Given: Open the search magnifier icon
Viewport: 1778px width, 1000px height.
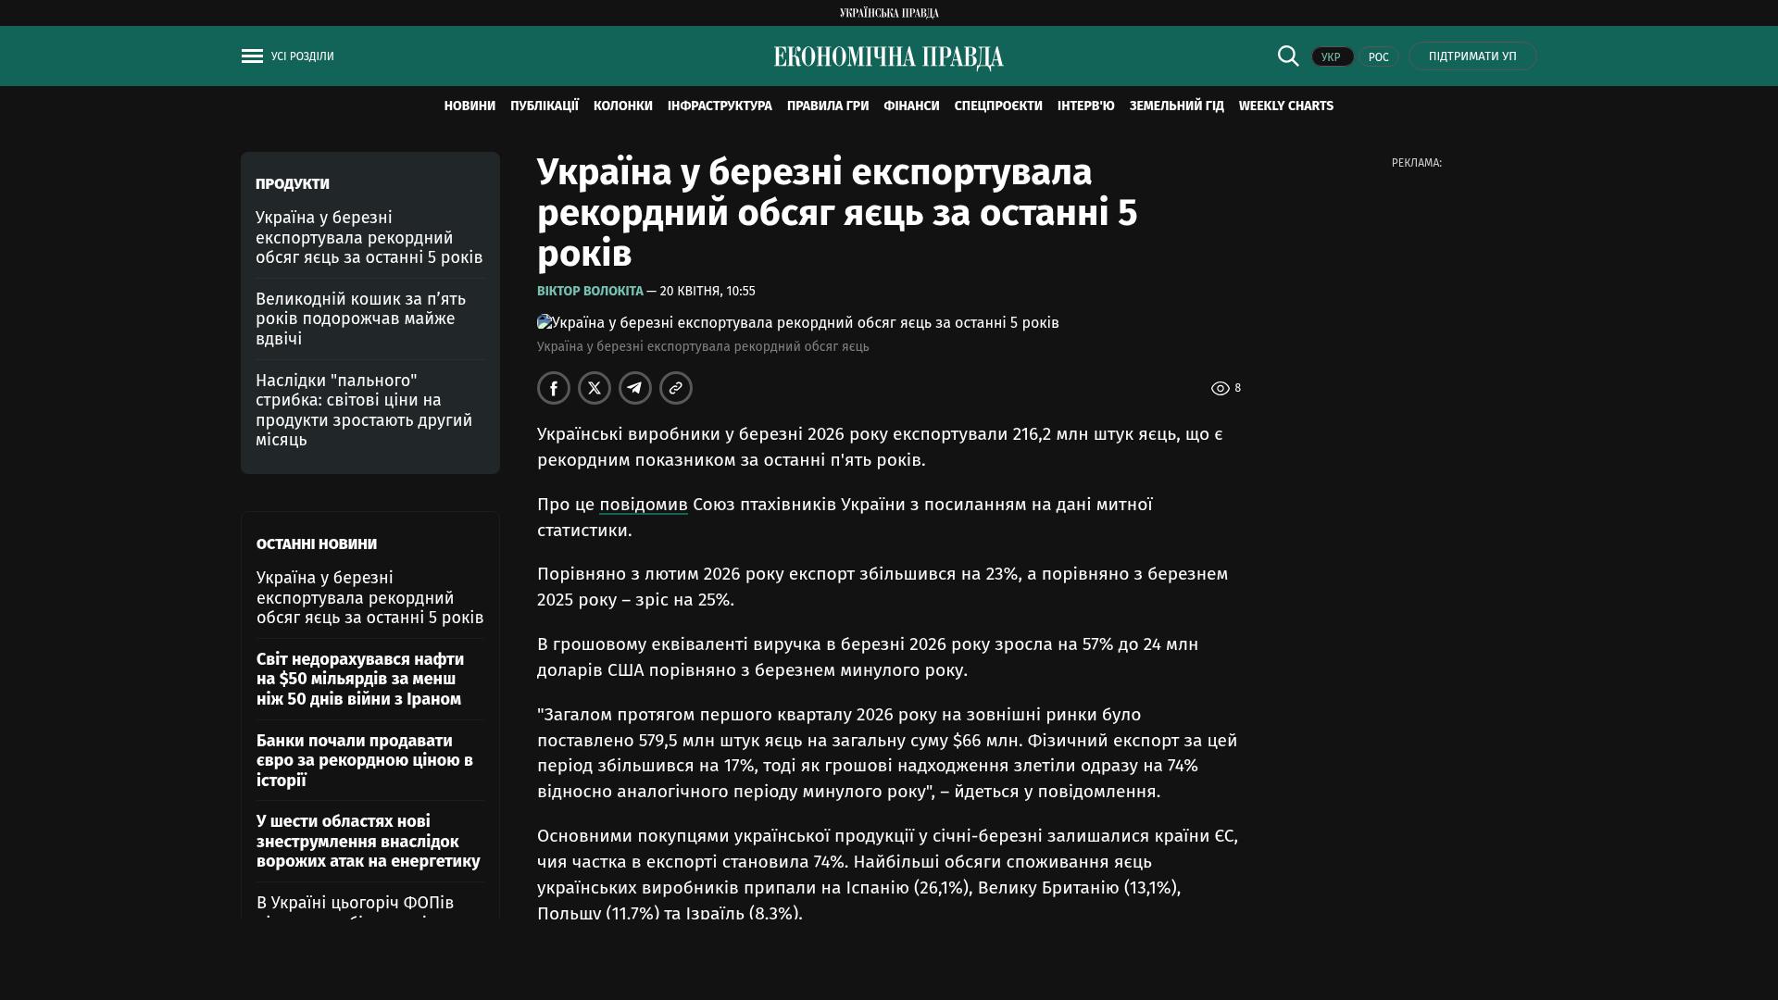Looking at the screenshot, I should click(x=1288, y=56).
